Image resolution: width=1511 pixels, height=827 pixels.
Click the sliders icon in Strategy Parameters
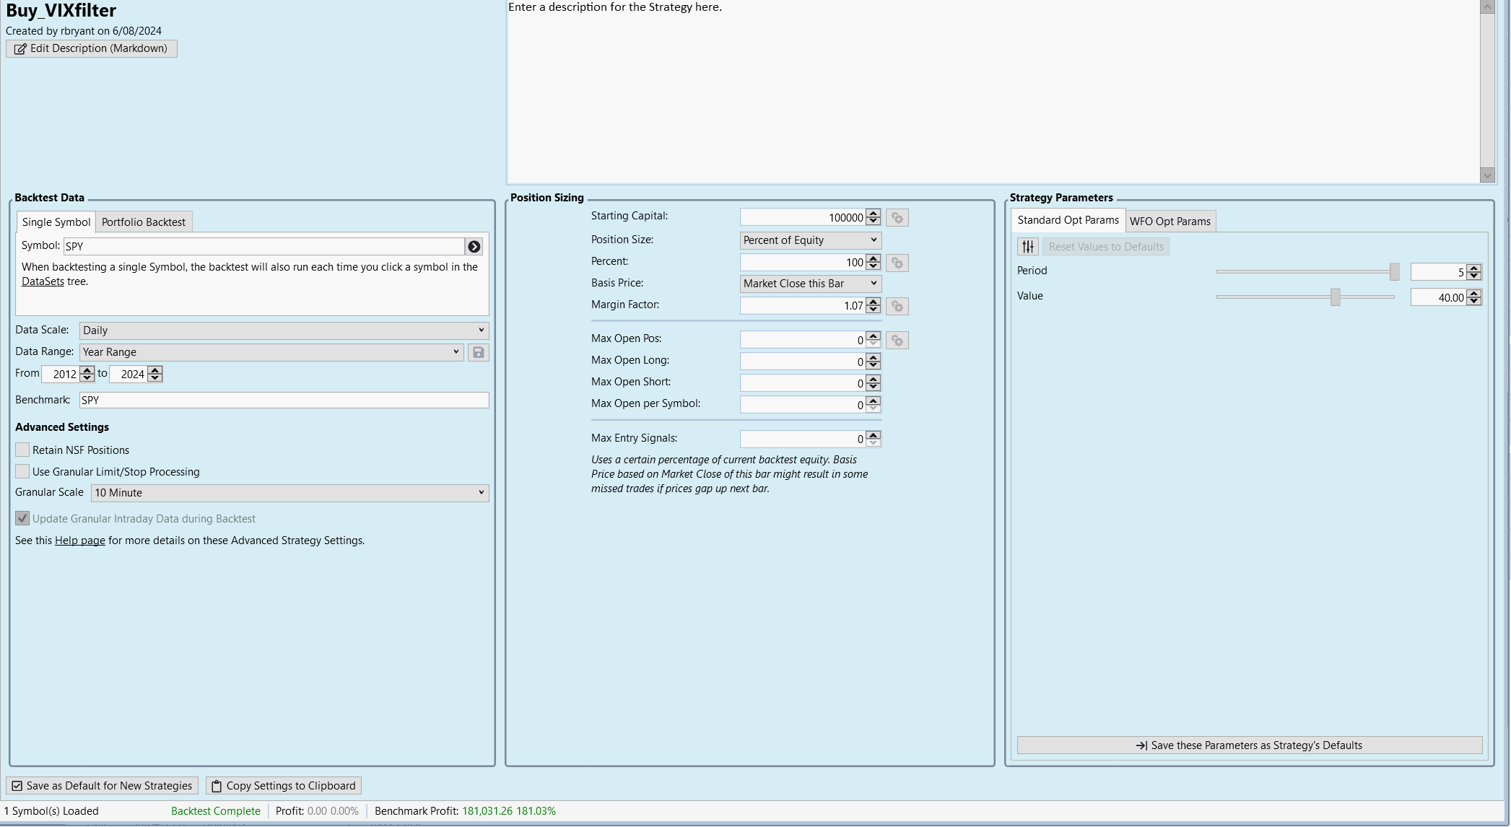pyautogui.click(x=1028, y=247)
